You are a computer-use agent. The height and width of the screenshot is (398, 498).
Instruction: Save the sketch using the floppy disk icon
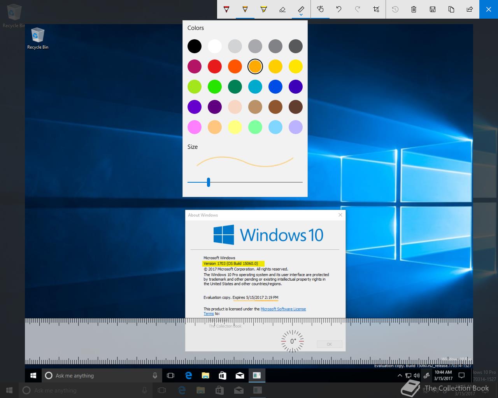[x=432, y=9]
